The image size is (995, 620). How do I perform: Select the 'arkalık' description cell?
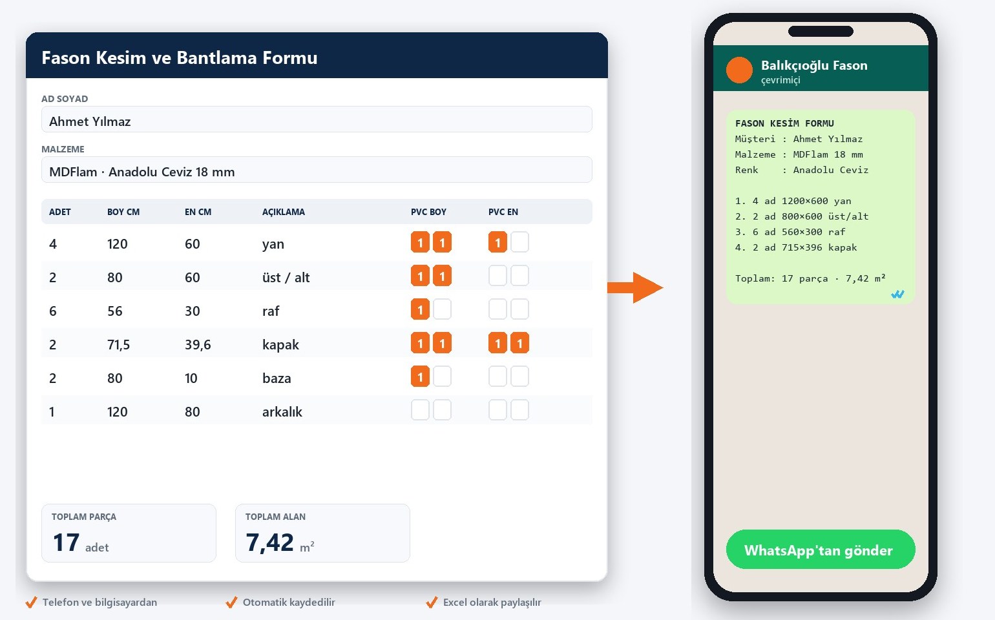click(x=282, y=412)
